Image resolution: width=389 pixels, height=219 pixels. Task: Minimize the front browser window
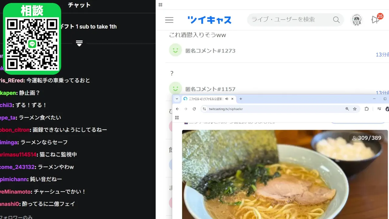[374, 99]
